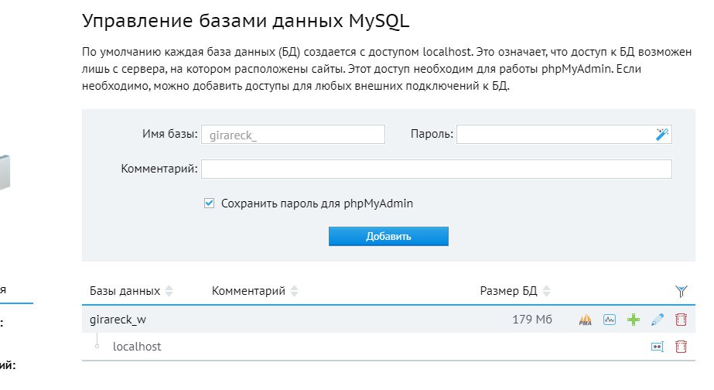
Task: Generate password with magic wand icon
Action: (x=662, y=135)
